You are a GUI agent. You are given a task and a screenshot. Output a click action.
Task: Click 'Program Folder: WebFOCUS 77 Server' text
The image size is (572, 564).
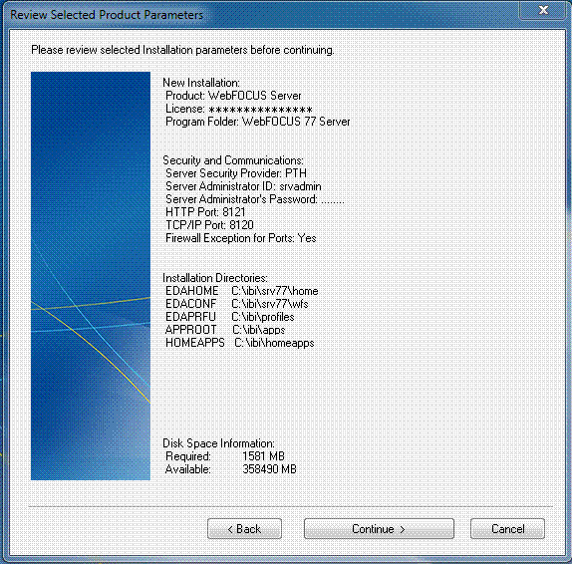(x=258, y=122)
